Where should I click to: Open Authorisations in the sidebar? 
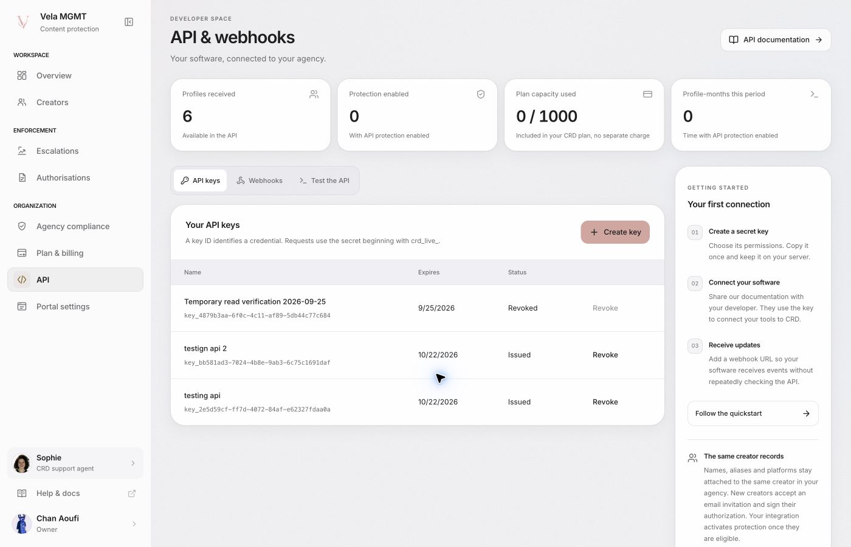pos(75,177)
